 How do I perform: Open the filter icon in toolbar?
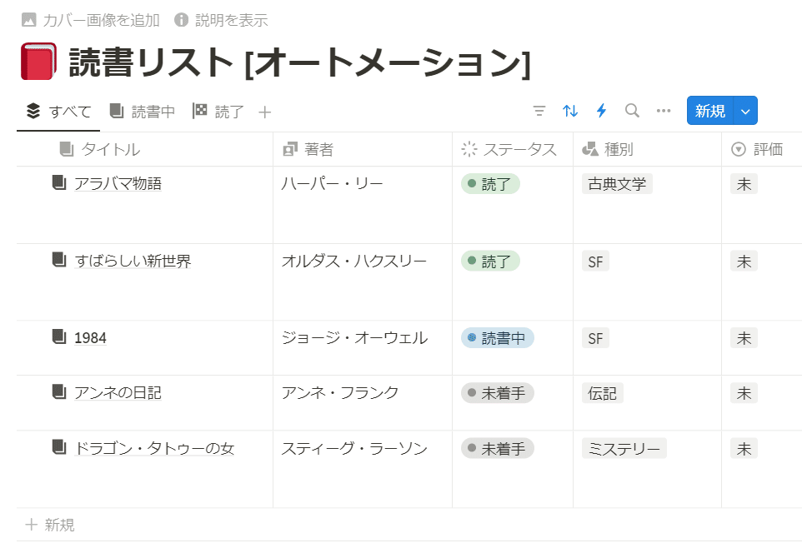tap(539, 111)
